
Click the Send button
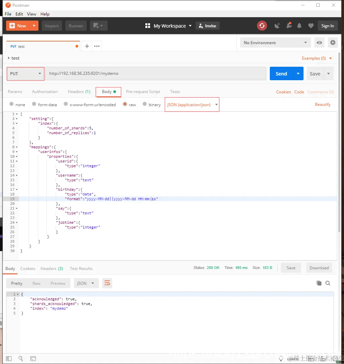tap(281, 73)
